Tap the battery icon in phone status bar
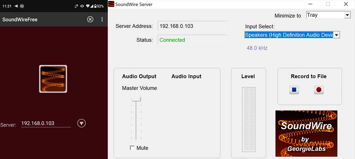Screen dimensions: 355x159 point(95,6)
